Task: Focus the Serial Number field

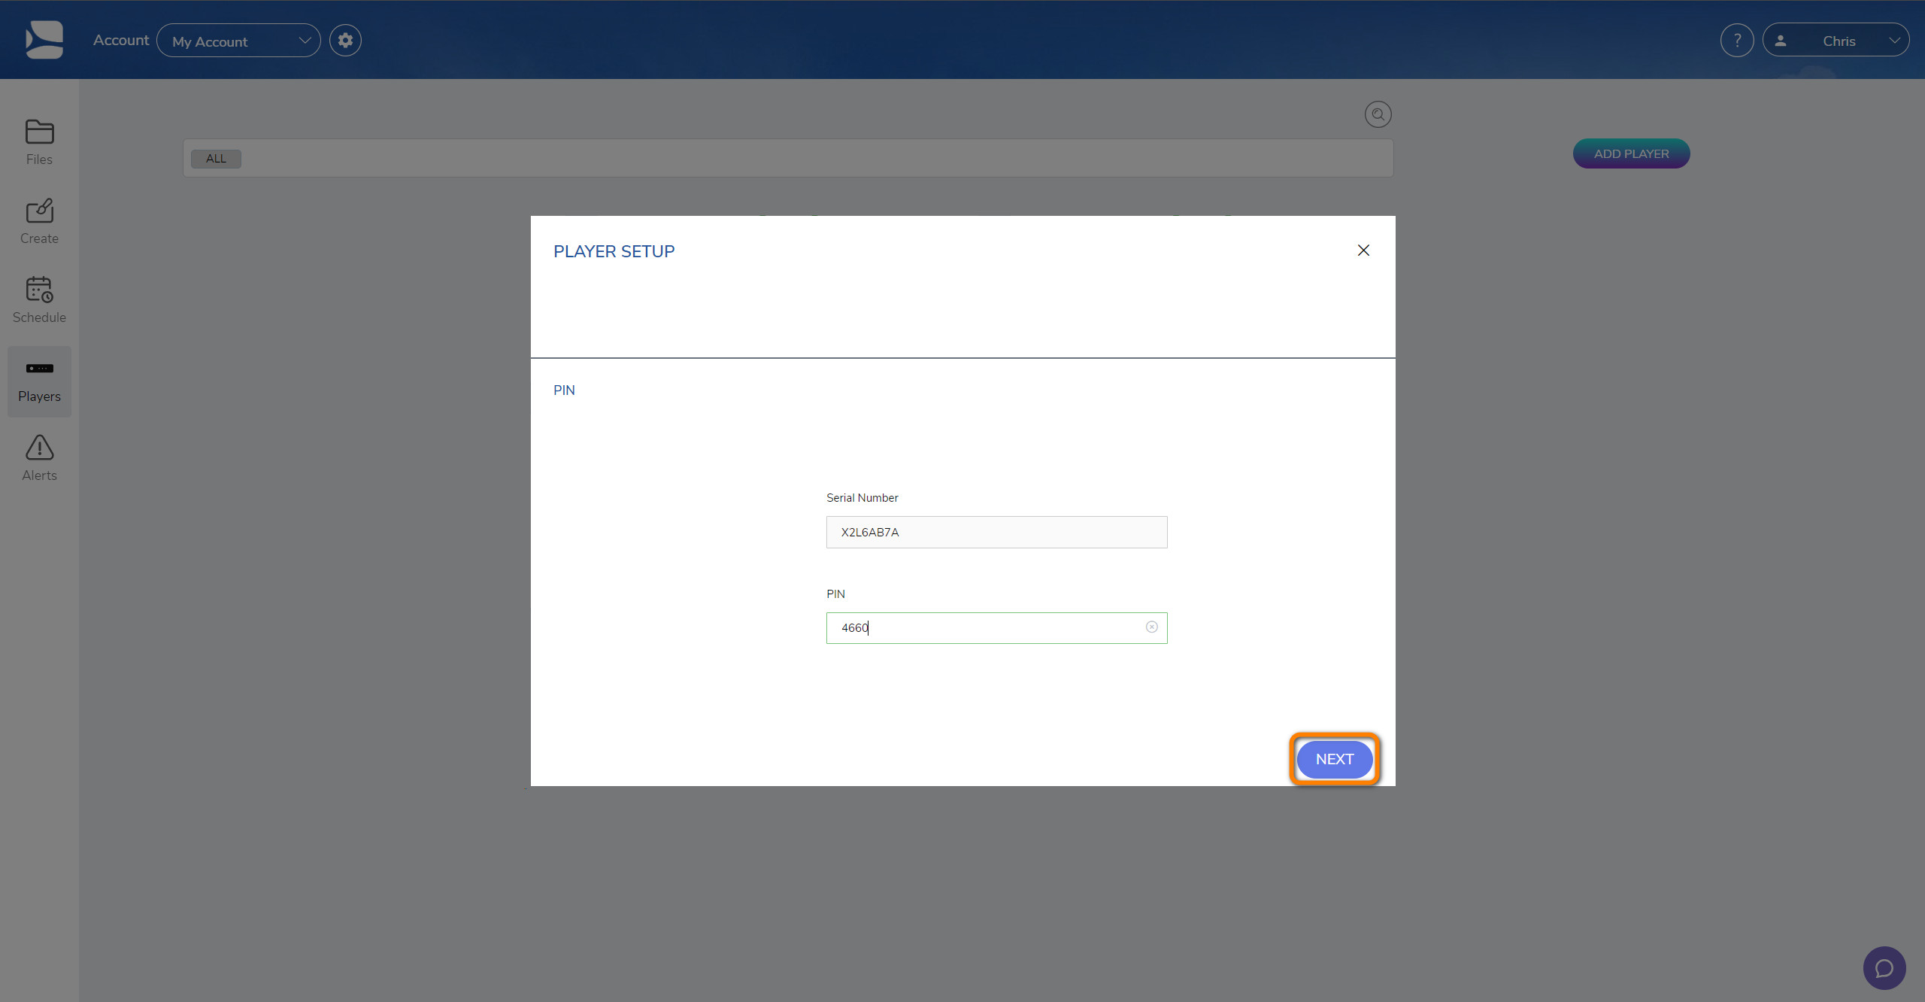Action: (996, 532)
